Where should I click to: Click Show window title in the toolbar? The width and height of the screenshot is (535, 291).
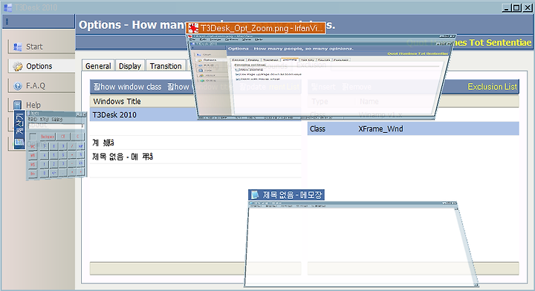[x=200, y=87]
